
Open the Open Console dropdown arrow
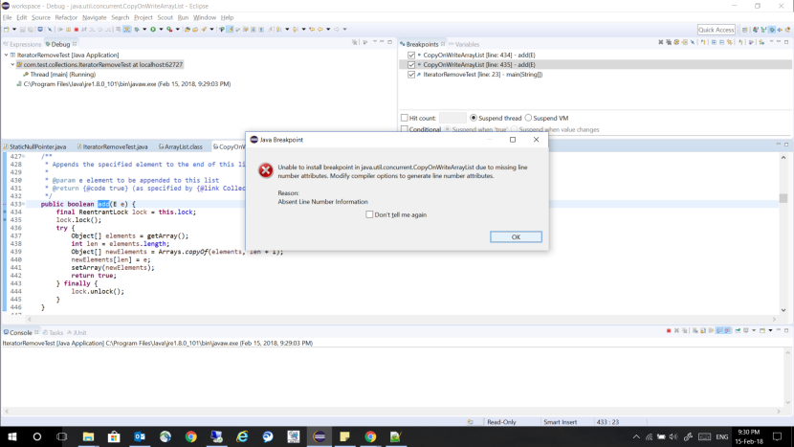770,330
